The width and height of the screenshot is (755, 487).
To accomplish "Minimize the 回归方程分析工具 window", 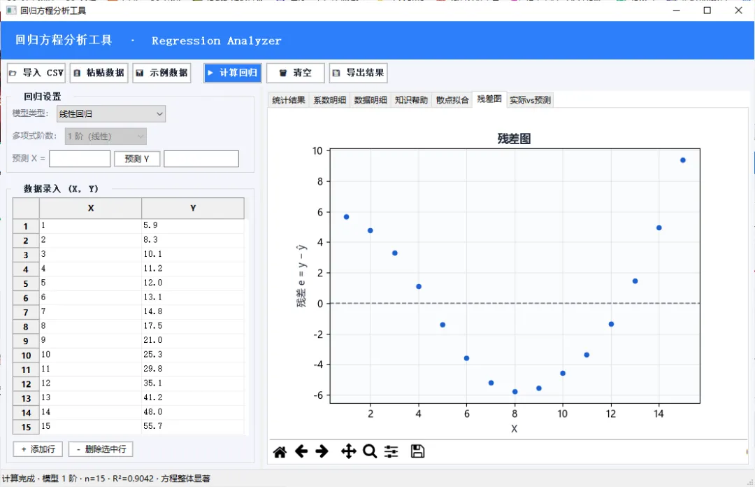I will click(x=677, y=10).
